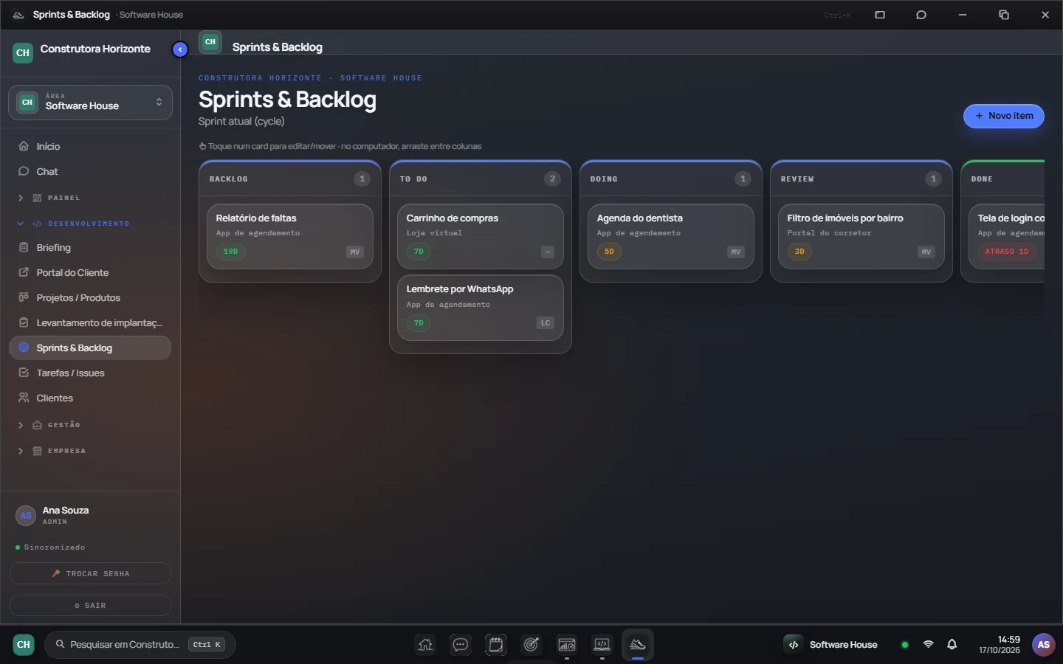Expand the Gestão section
This screenshot has width=1063, height=664.
pyautogui.click(x=90, y=425)
